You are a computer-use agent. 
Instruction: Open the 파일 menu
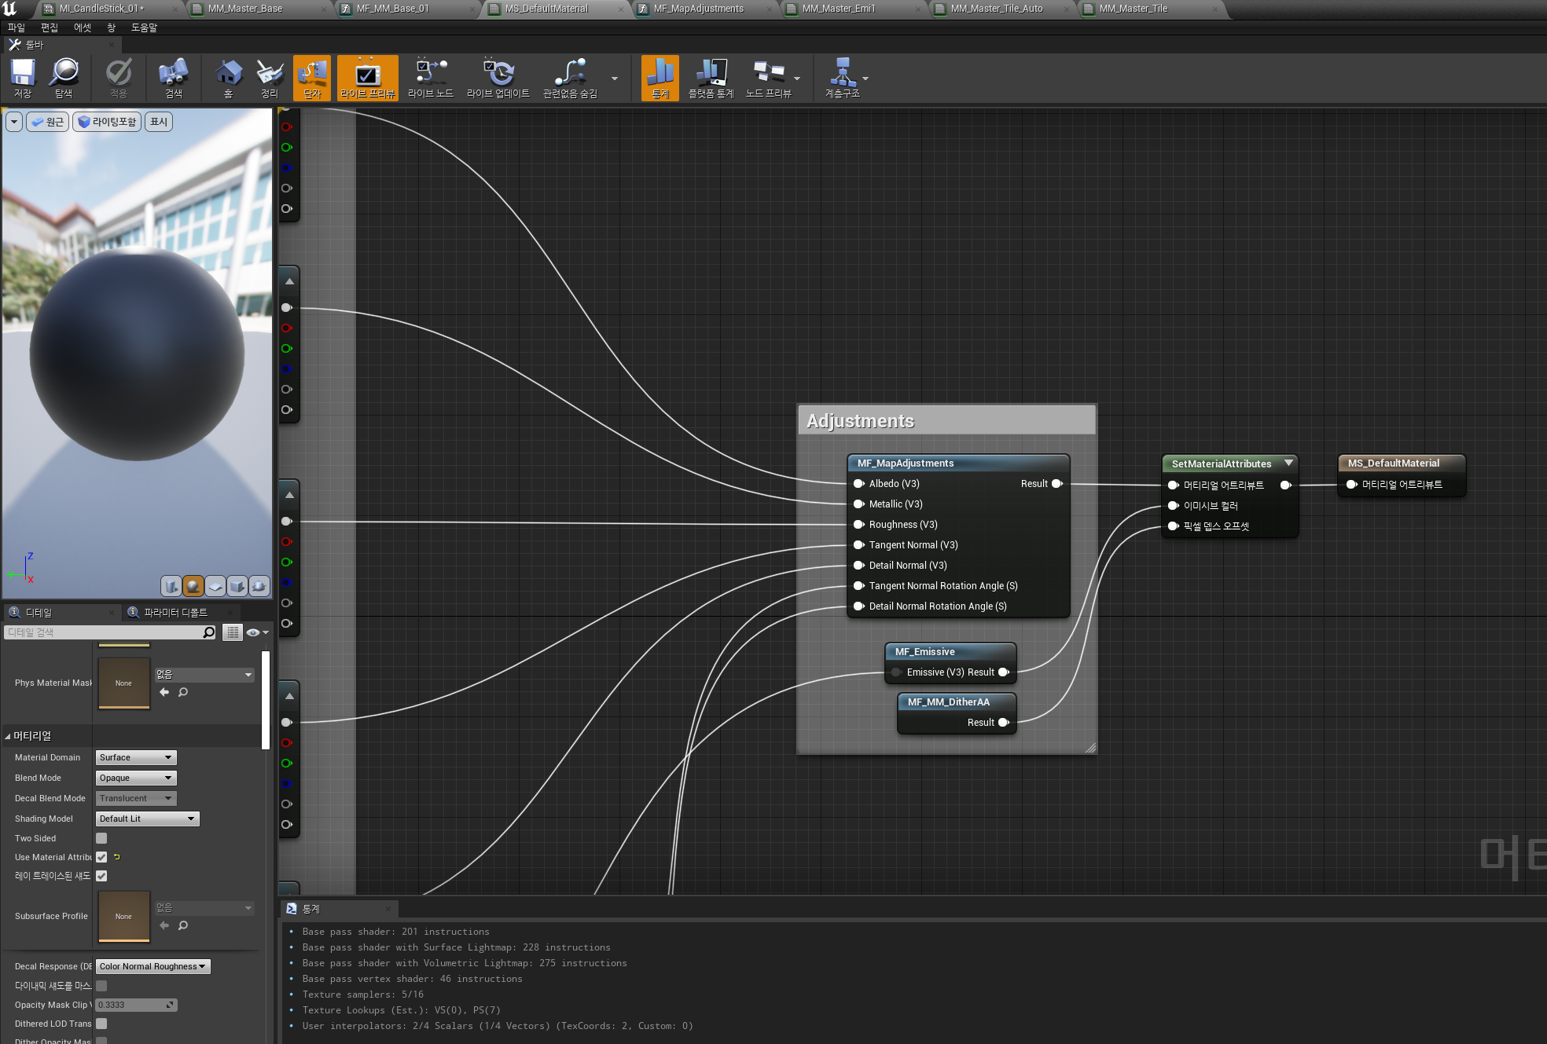[17, 27]
